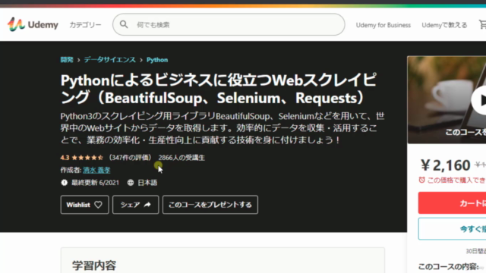Click このコースをプレゼントする button

(210, 205)
